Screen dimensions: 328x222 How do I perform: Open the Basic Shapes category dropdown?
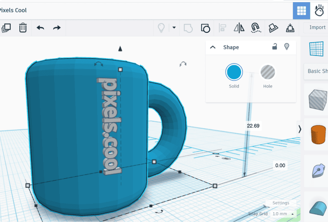coord(317,71)
